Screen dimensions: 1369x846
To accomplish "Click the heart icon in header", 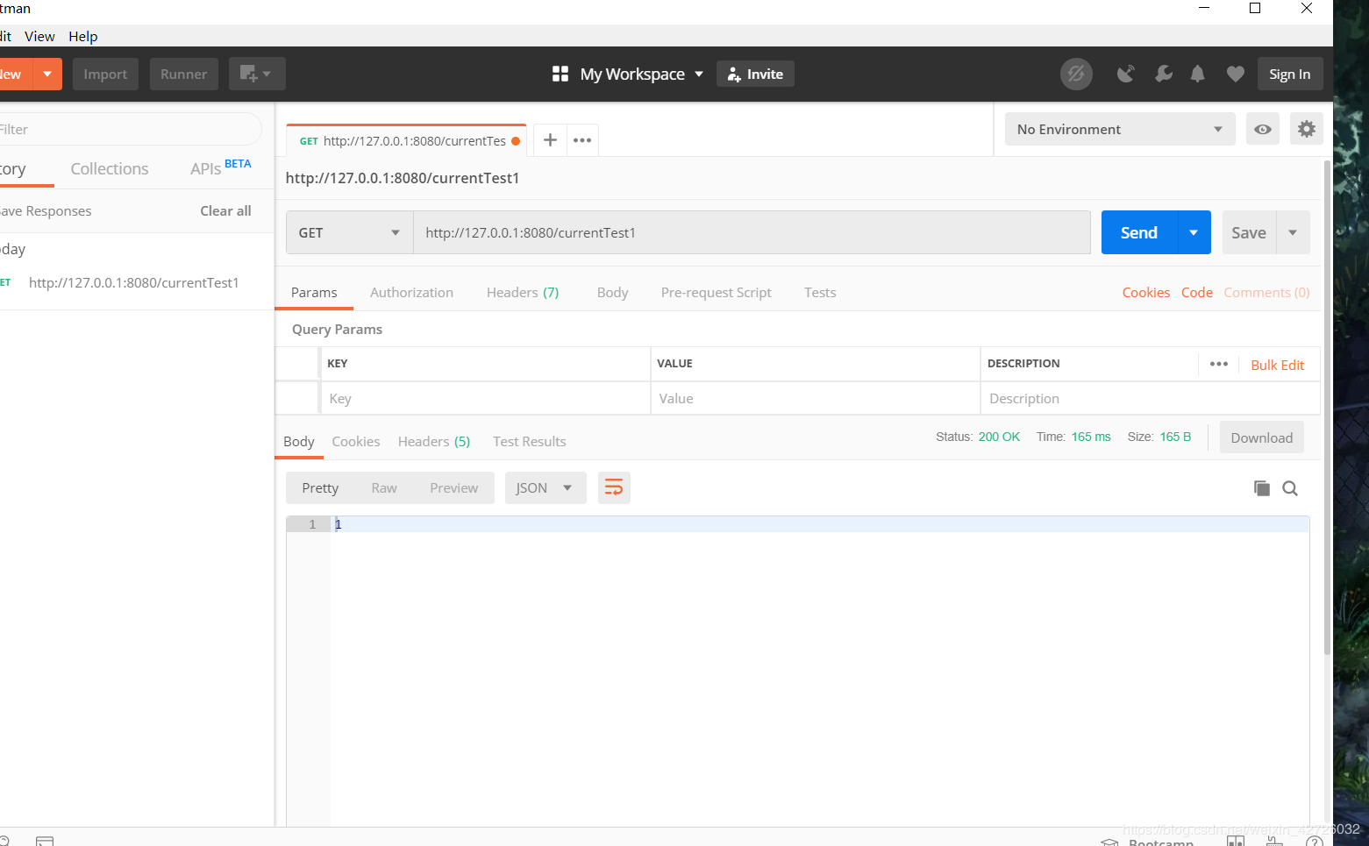I will (x=1235, y=74).
